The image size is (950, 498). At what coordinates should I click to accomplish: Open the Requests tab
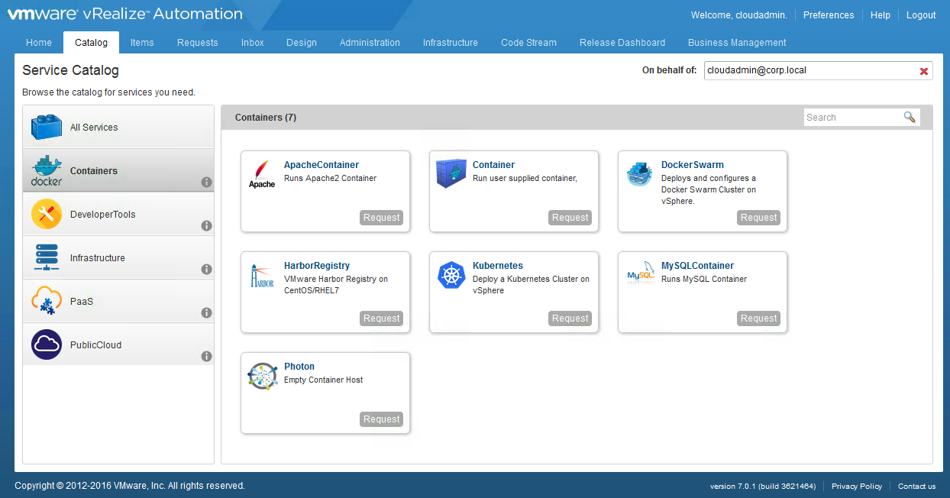pos(198,43)
